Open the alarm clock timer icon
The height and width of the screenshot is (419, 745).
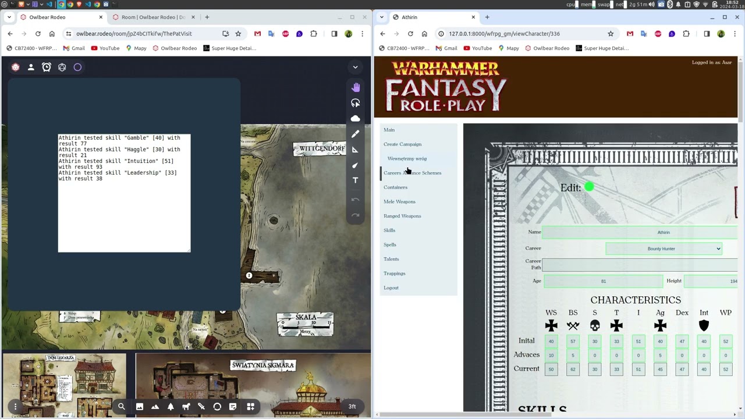tap(47, 67)
